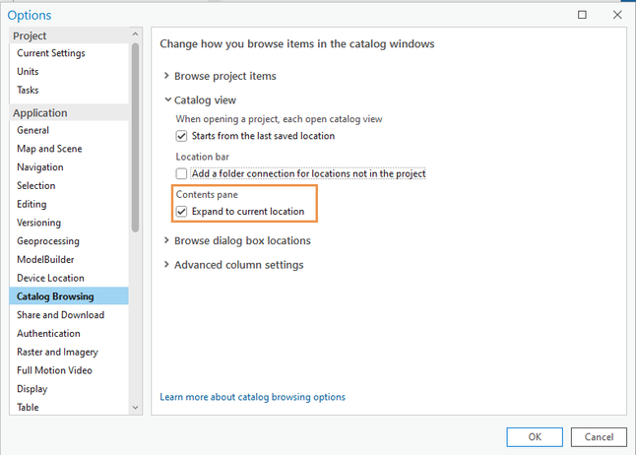Click the sidebar scroll up arrow
636x455 pixels.
click(136, 34)
